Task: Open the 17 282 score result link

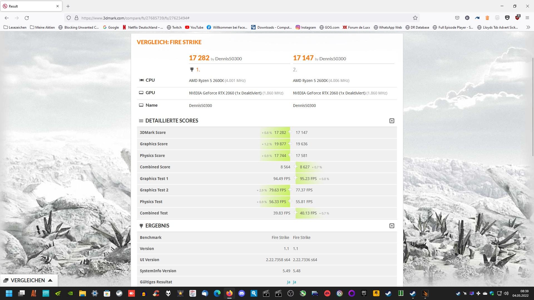Action: coord(199,58)
